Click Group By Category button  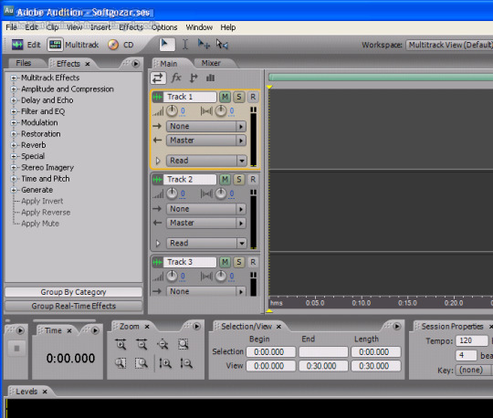coord(74,292)
